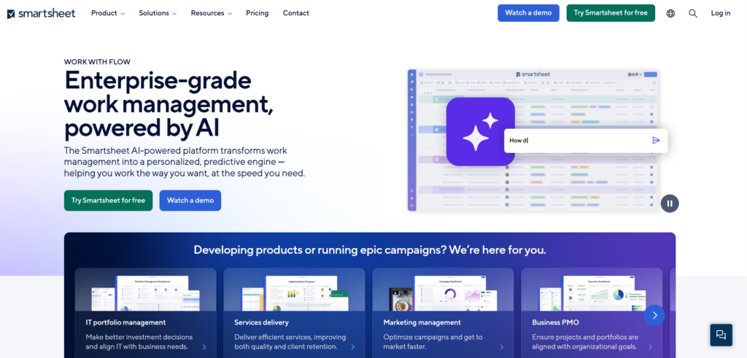Select the Services delivery card title
747x358 pixels.
tap(261, 322)
